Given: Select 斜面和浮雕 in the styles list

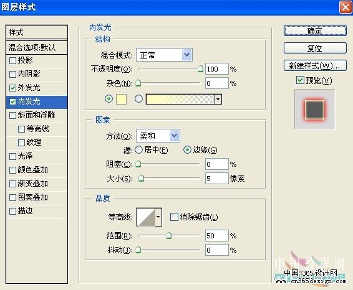Looking at the screenshot, I should 37,115.
